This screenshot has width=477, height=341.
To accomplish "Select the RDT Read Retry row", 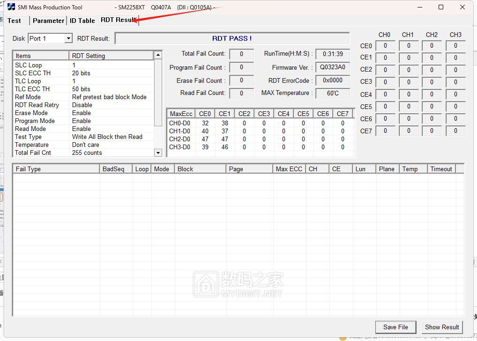I will [x=84, y=105].
